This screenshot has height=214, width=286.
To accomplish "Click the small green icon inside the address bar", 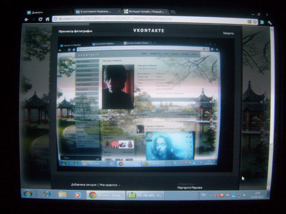I will click(x=249, y=22).
